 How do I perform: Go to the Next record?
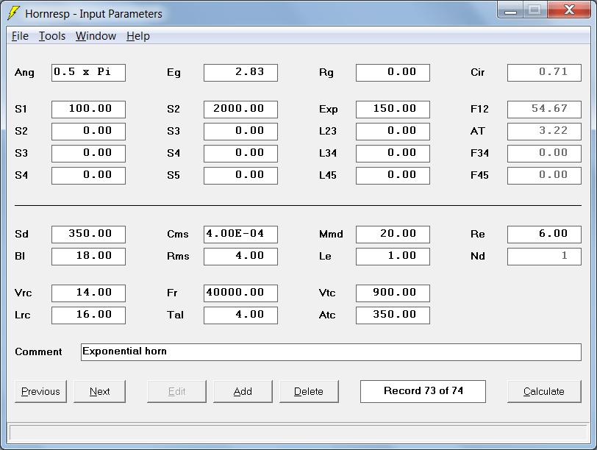pyautogui.click(x=99, y=391)
